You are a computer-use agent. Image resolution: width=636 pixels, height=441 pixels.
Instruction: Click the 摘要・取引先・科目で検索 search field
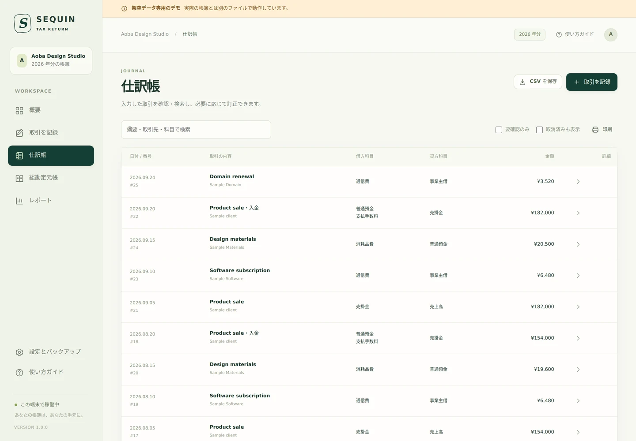point(196,130)
